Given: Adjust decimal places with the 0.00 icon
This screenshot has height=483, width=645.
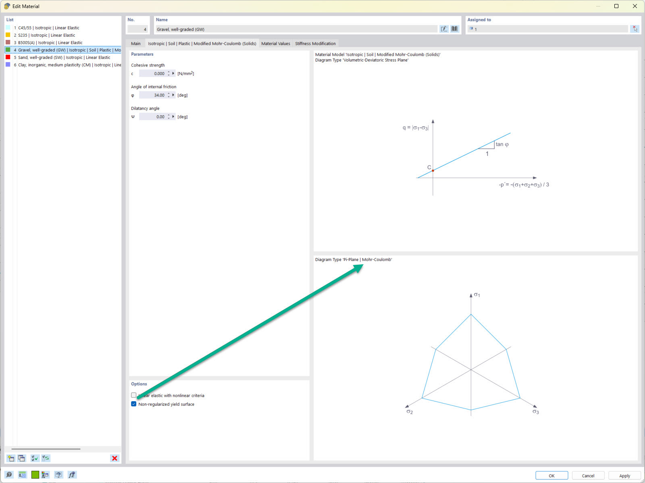Looking at the screenshot, I should click(x=22, y=475).
